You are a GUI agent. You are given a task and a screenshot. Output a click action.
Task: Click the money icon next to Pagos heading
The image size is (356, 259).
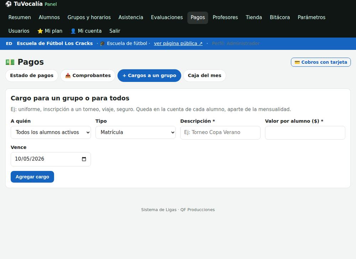click(x=10, y=62)
